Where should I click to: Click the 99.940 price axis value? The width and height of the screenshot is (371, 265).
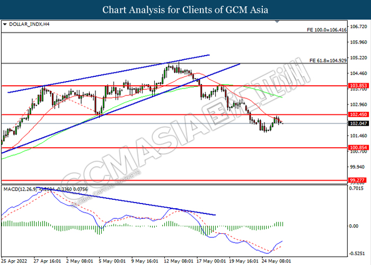click(x=357, y=167)
